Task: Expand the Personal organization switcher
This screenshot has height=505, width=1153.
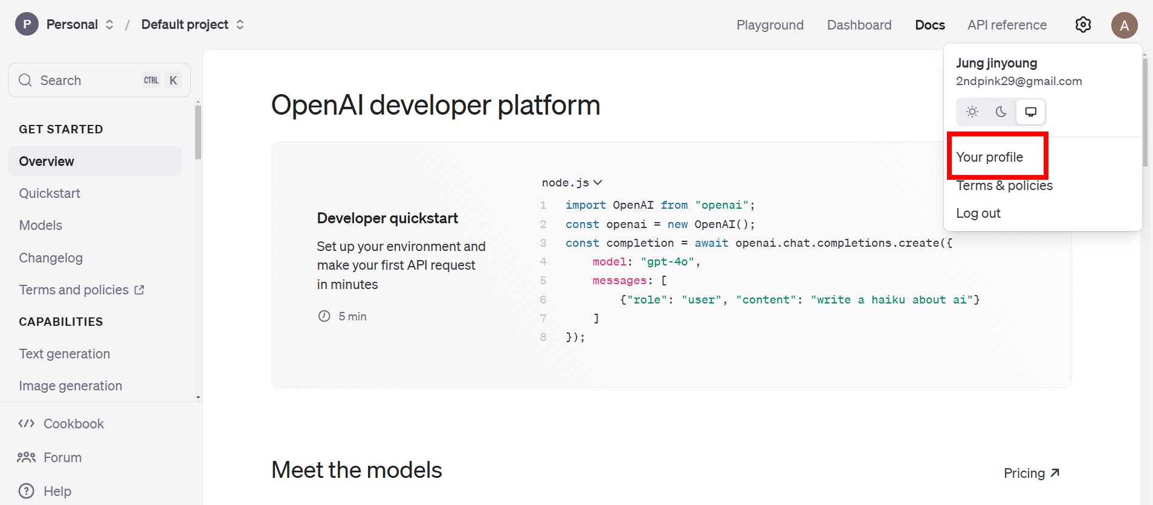Action: (109, 25)
